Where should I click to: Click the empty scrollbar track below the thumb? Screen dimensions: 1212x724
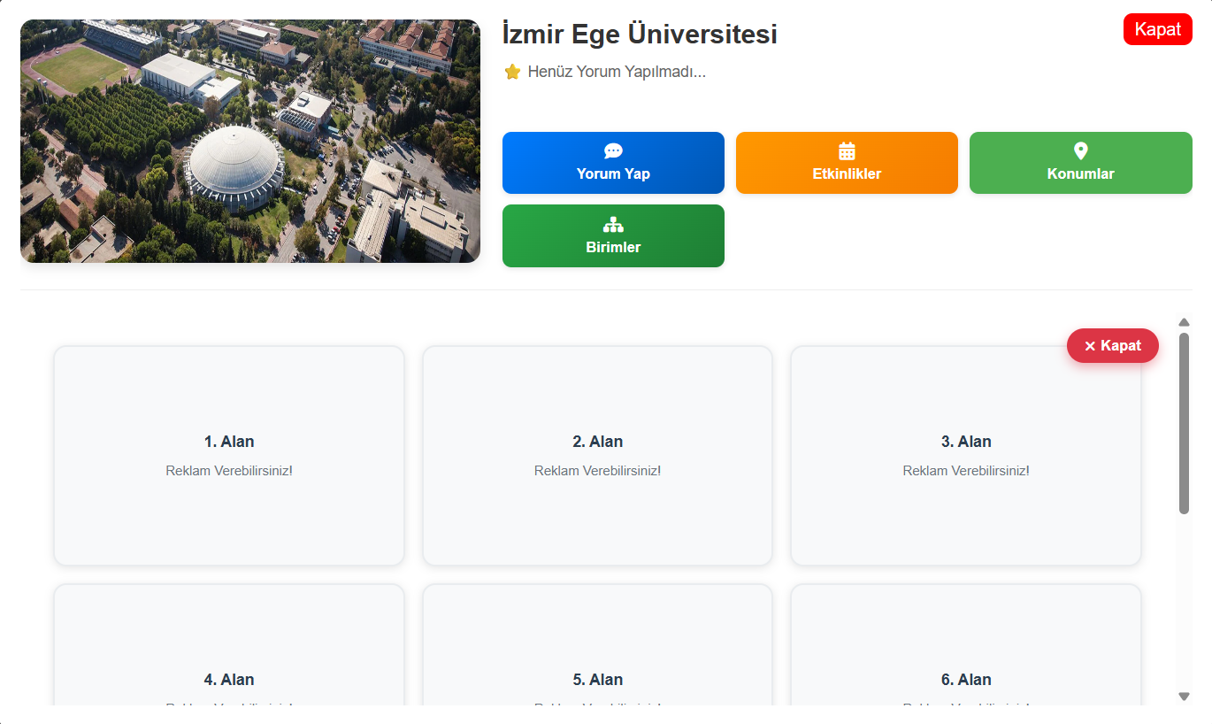pyautogui.click(x=1184, y=602)
